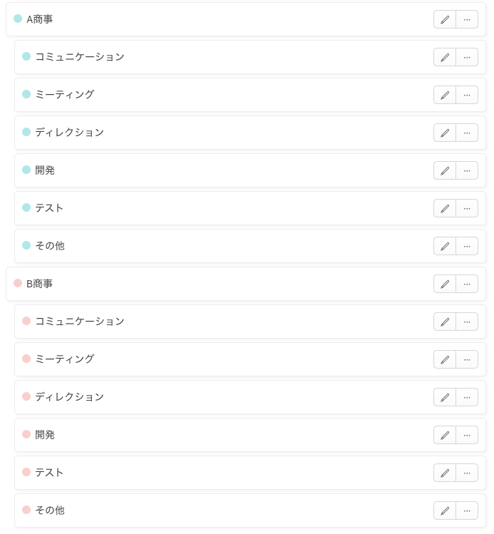Show more options for B商事's 開発
This screenshot has width=494, height=534.
[x=467, y=435]
